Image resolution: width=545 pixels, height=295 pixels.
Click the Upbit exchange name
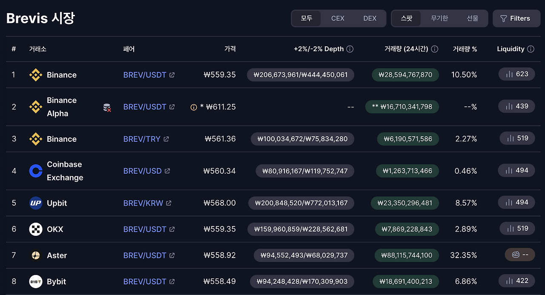click(x=57, y=203)
